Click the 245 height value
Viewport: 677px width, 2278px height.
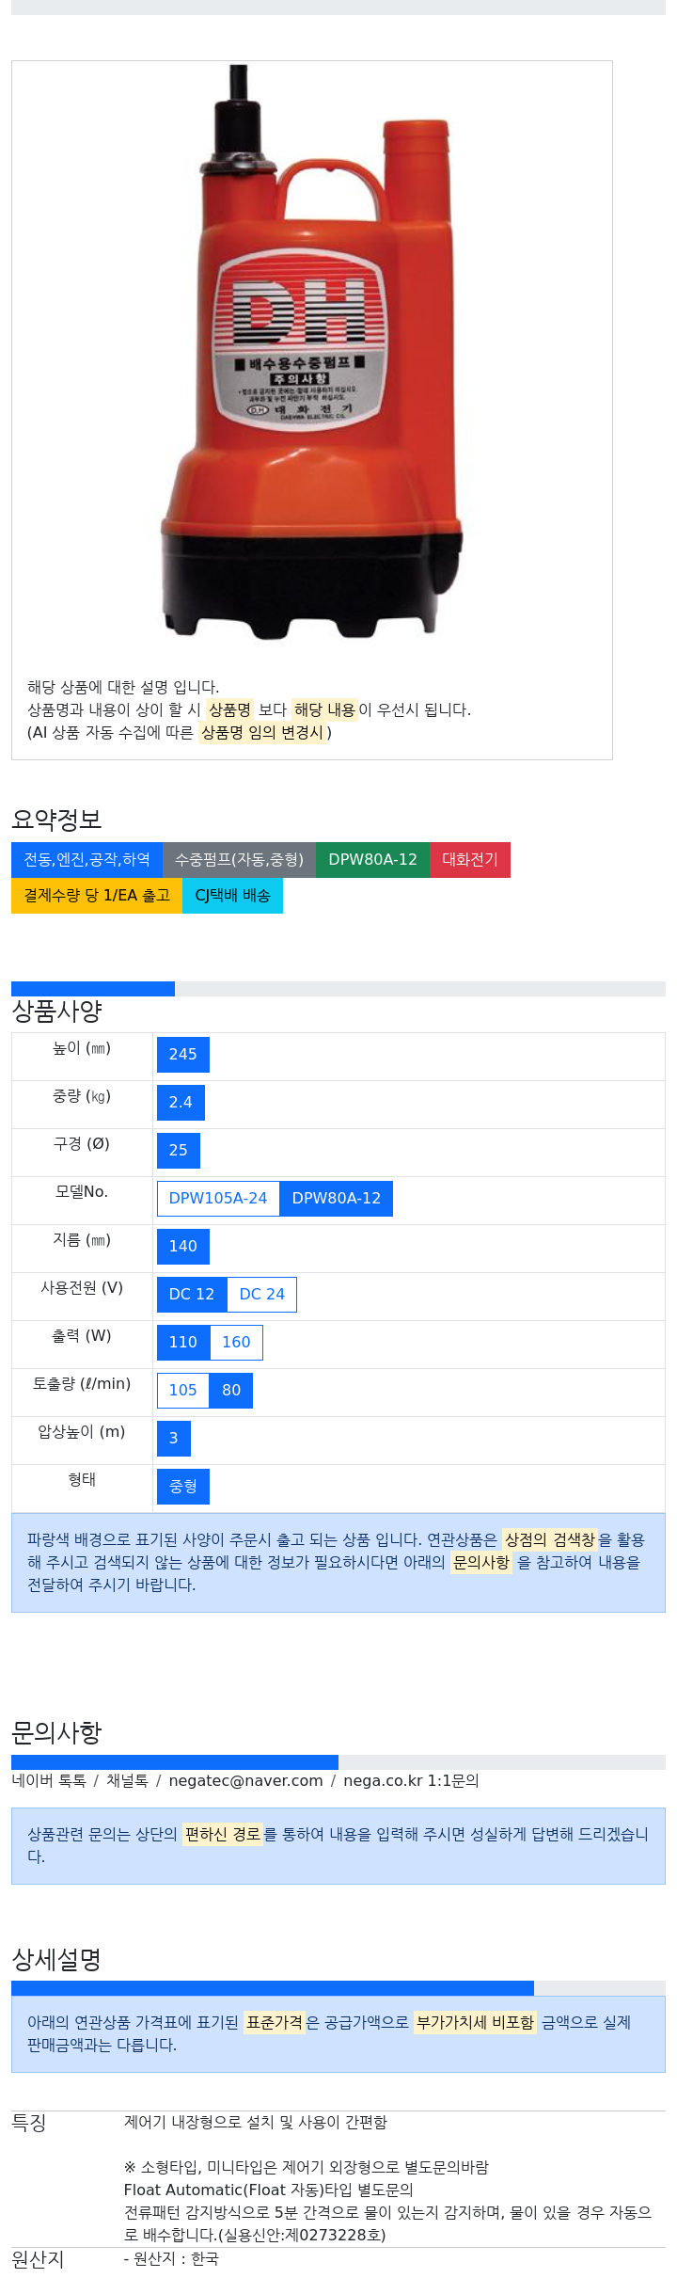pyautogui.click(x=182, y=1055)
